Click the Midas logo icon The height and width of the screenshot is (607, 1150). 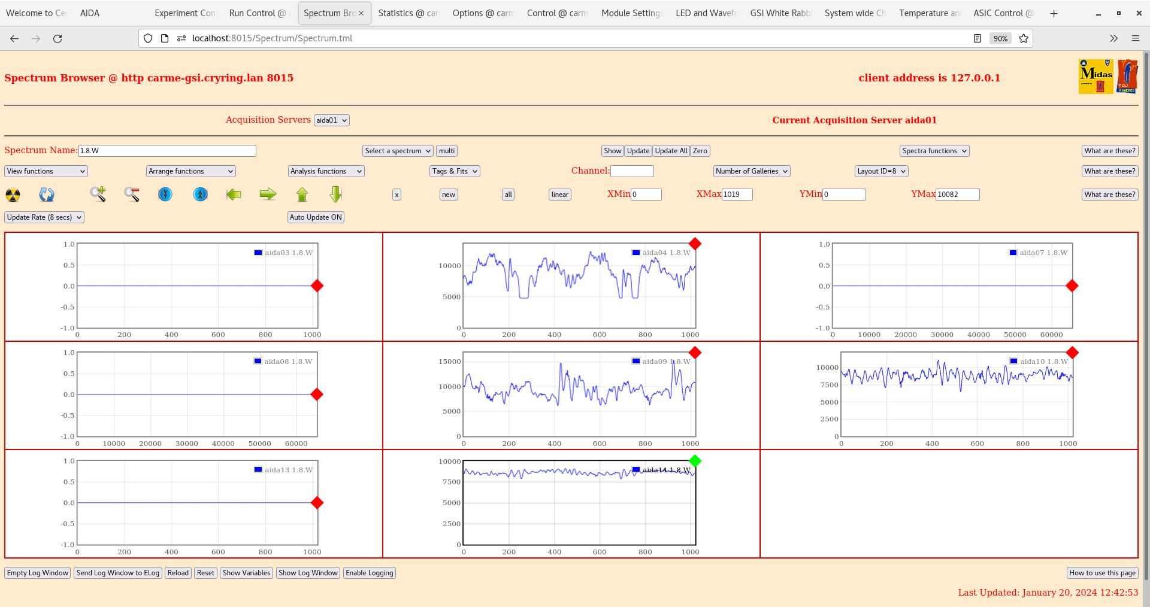click(1095, 77)
